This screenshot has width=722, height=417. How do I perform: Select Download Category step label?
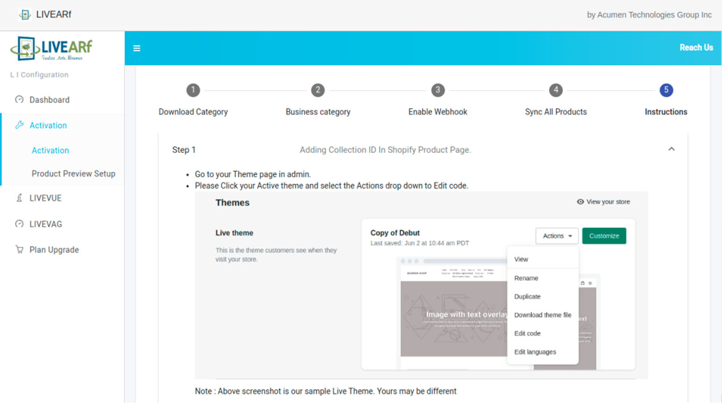coord(193,112)
